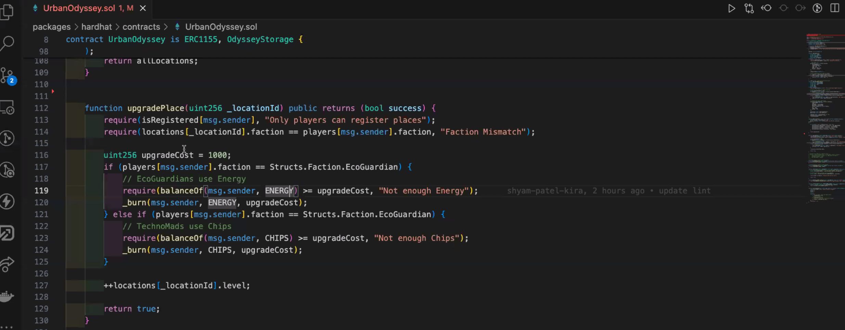Place cursor on 'upgradePlace' function name
The image size is (845, 330).
click(156, 108)
